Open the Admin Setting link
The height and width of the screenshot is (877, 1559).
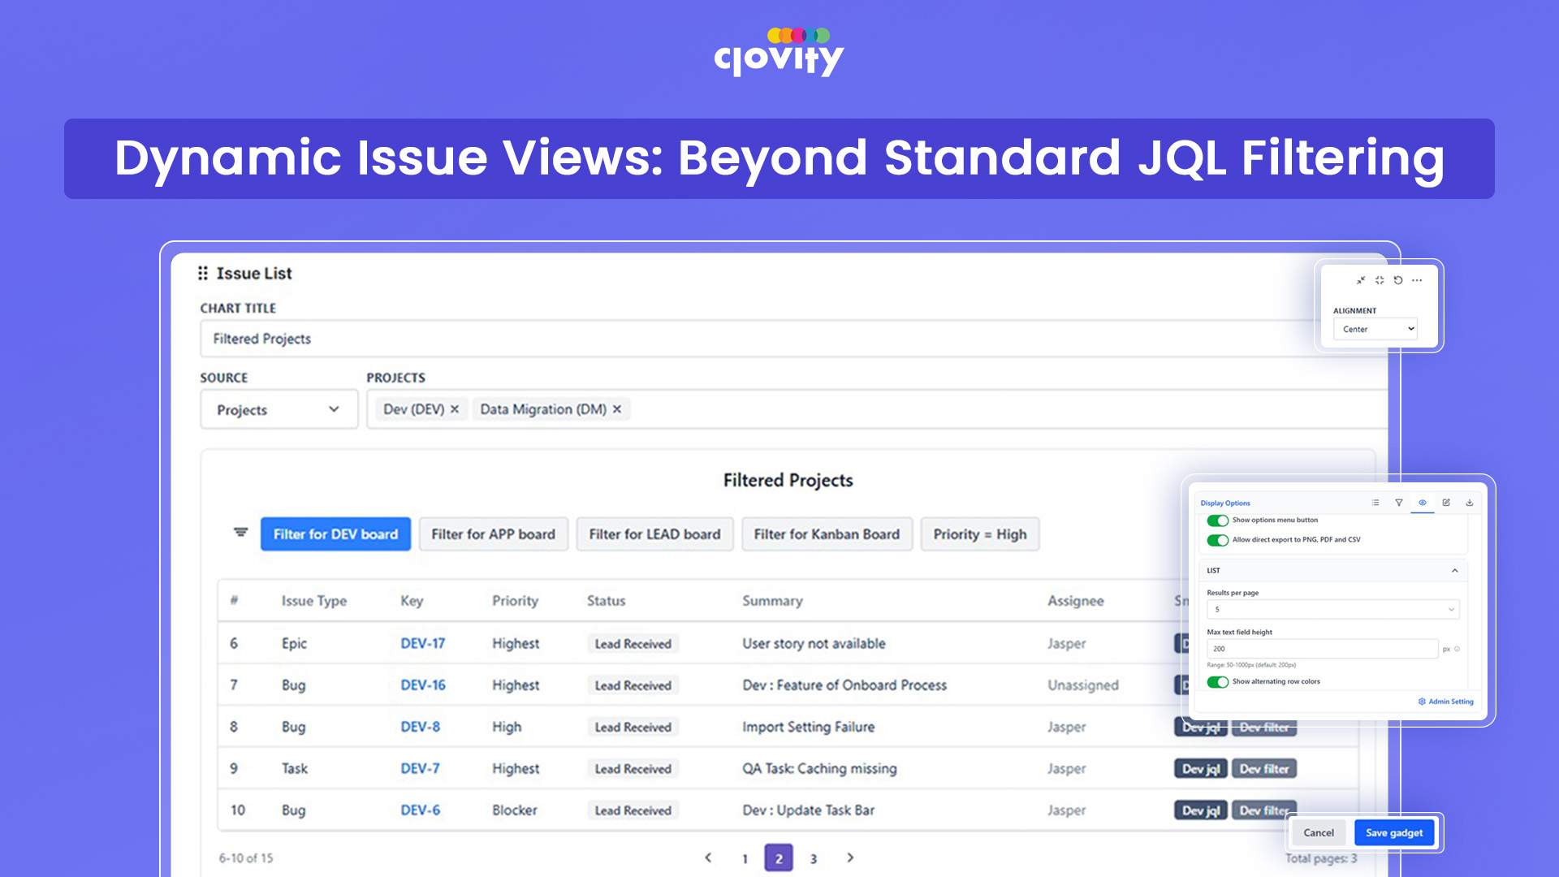point(1446,702)
